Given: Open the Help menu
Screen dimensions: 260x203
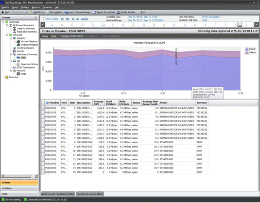Looking at the screenshot, I should pos(57,7).
